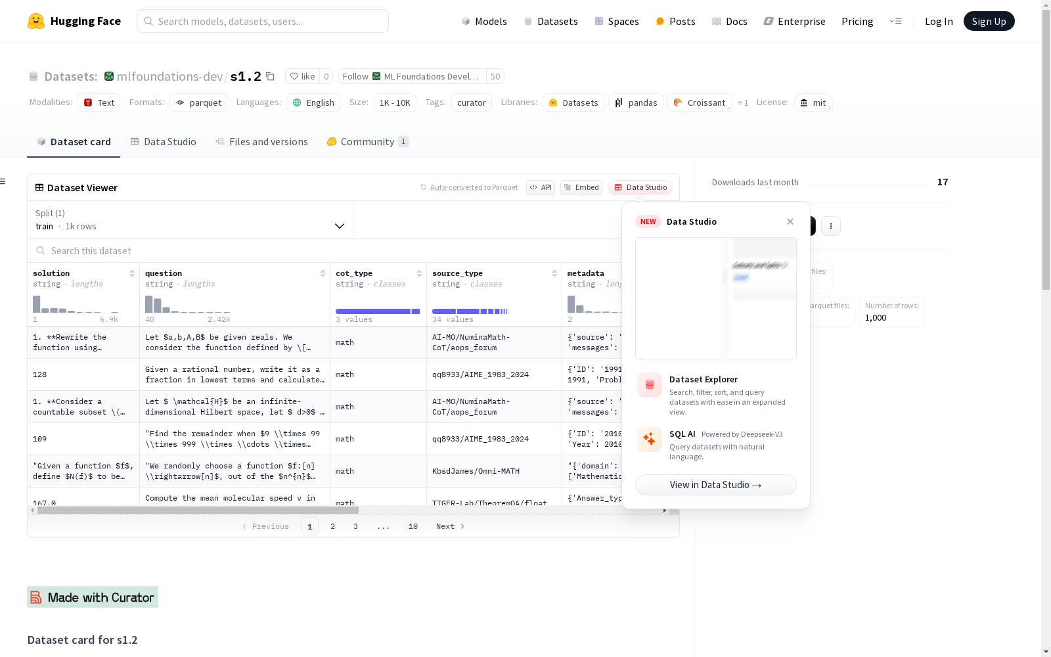This screenshot has height=657, width=1051.
Task: Select the Text modality tag
Action: (99, 102)
